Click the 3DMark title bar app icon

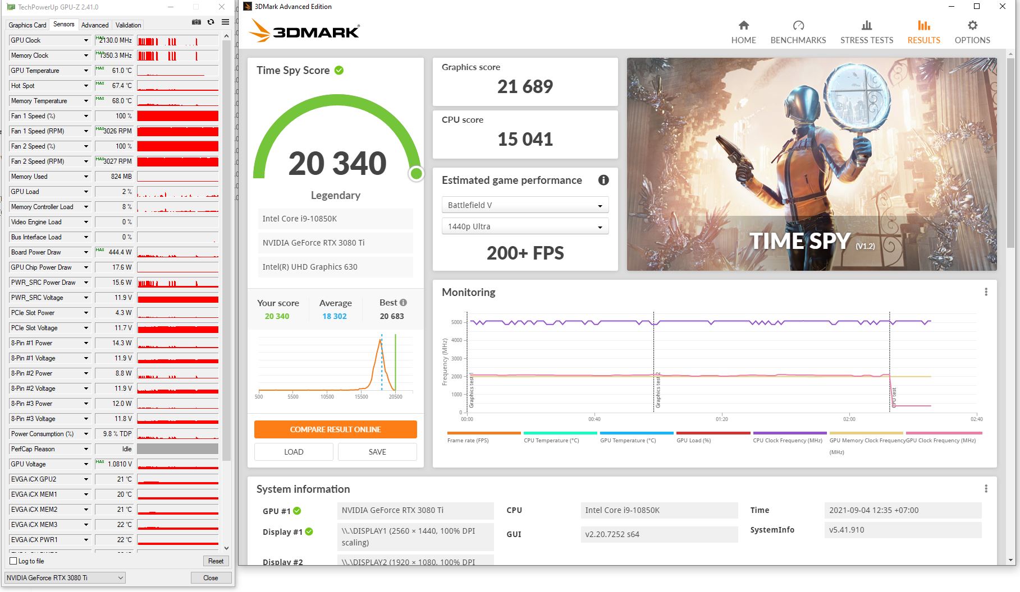[x=247, y=7]
